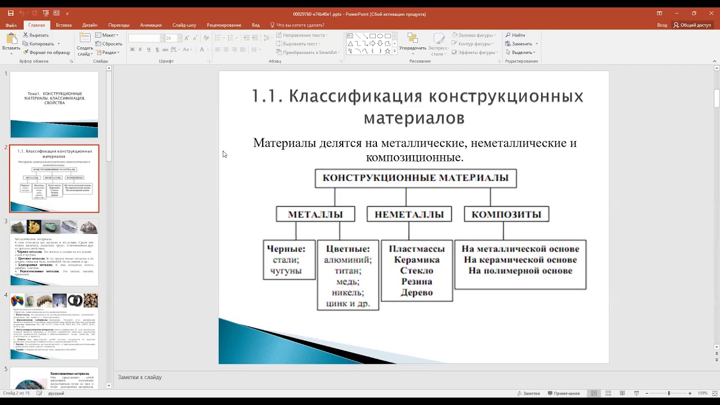This screenshot has height=405, width=720.
Task: Click the Clear Formatting eraser icon
Action: (206, 38)
